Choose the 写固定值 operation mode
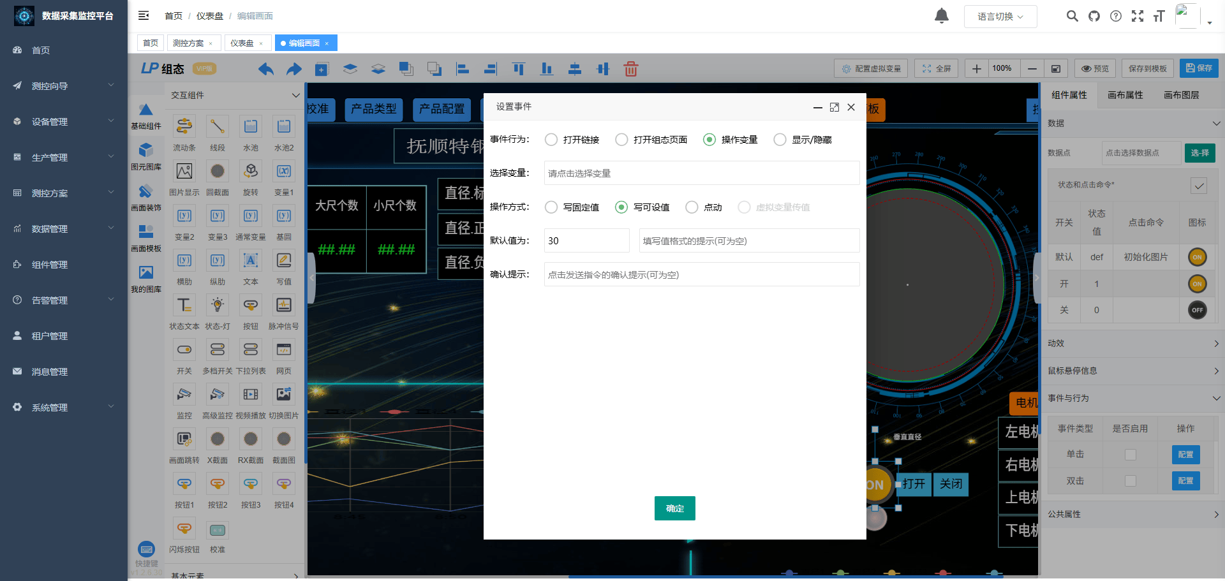The height and width of the screenshot is (581, 1225). (x=551, y=207)
